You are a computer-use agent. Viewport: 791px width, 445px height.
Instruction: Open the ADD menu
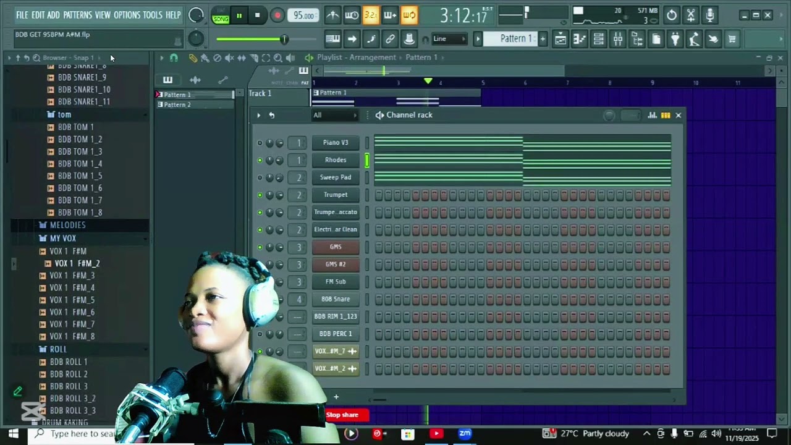coord(54,15)
